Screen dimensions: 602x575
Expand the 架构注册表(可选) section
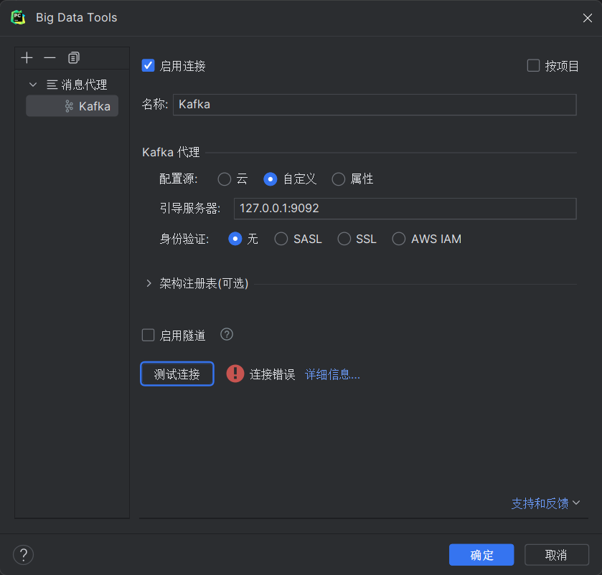[x=149, y=283]
